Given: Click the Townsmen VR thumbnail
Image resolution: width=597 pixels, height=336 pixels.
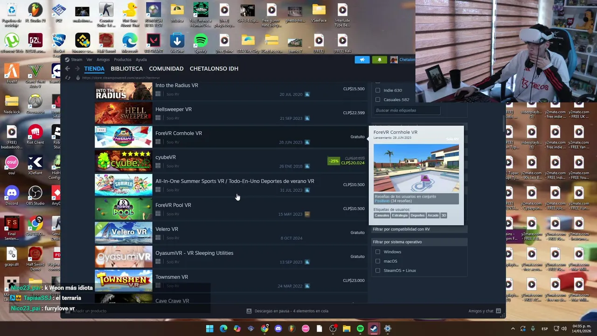Looking at the screenshot, I should [x=124, y=280].
